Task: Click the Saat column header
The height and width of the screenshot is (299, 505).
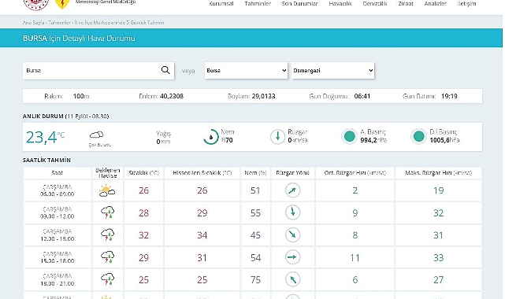Action: 58,173
